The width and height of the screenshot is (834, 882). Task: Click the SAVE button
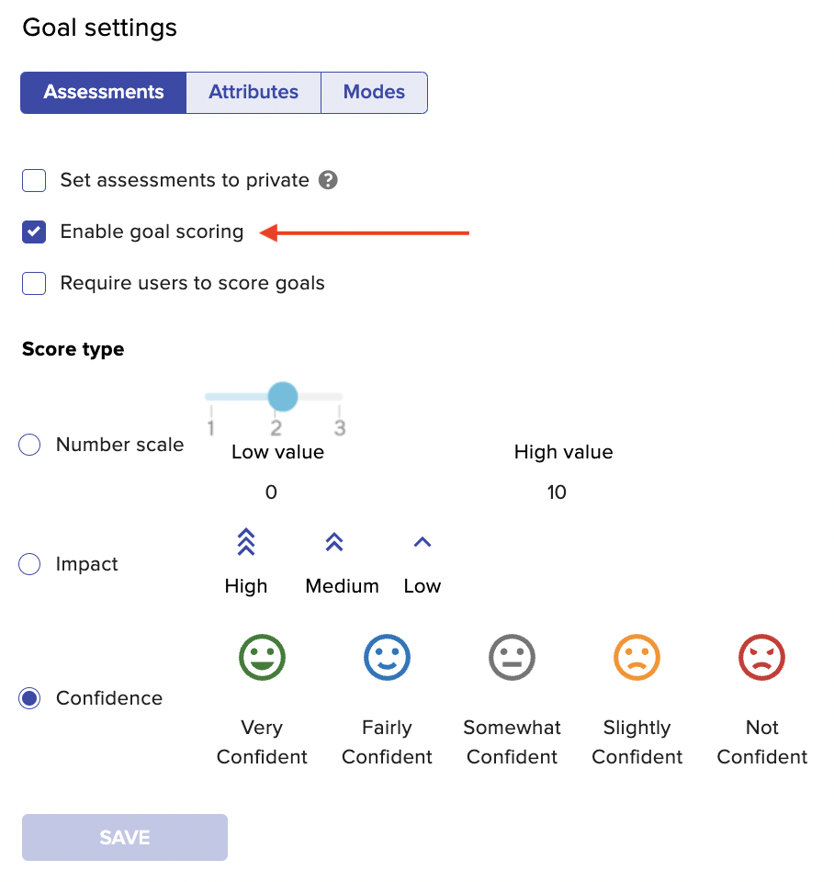pos(125,837)
